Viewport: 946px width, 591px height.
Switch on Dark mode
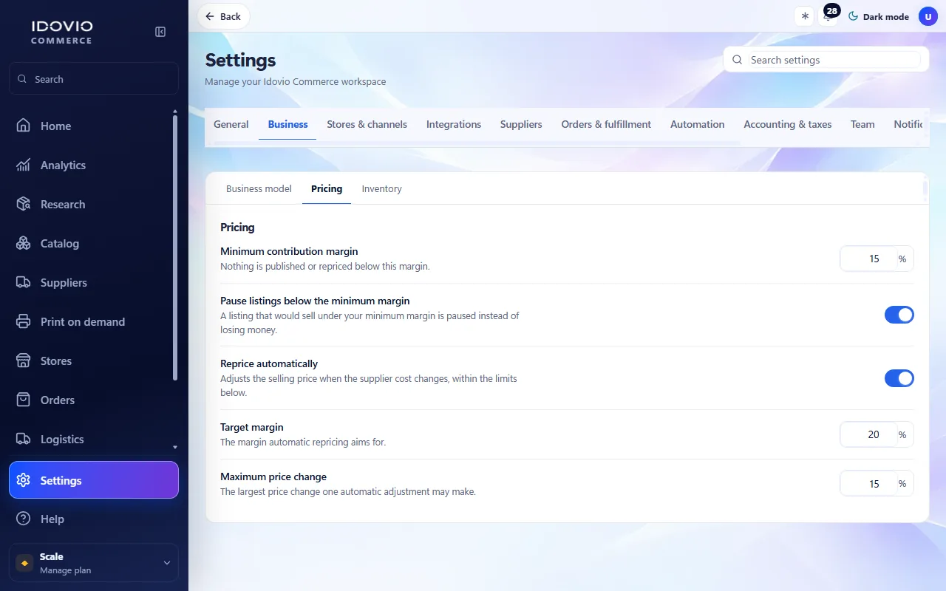[x=878, y=16]
